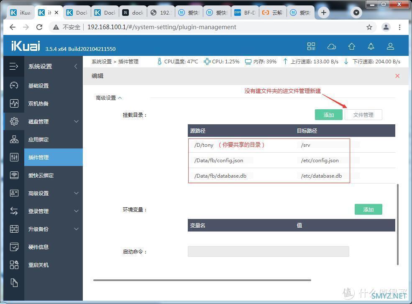Click the swap arrows sidebar icon
This screenshot has height=304, width=412.
click(14, 211)
